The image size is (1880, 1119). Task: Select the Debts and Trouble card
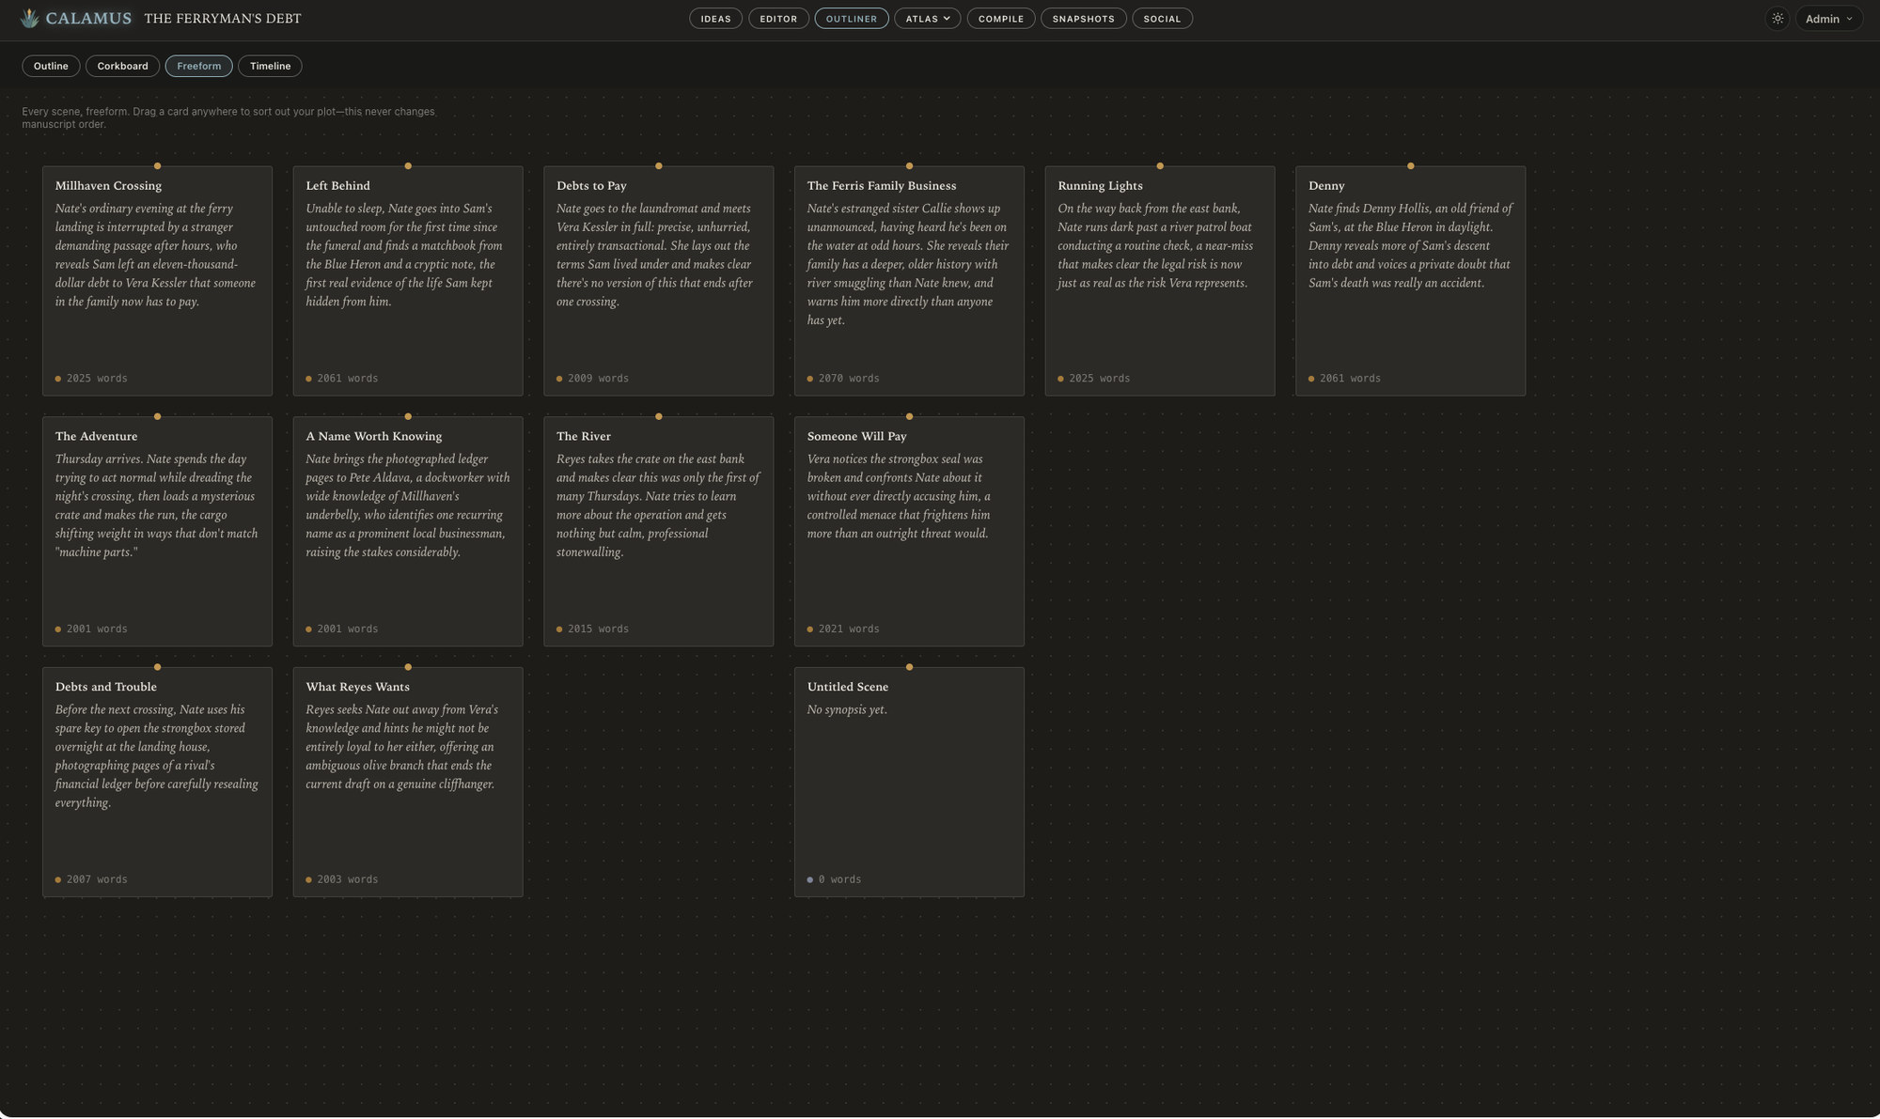[x=157, y=782]
